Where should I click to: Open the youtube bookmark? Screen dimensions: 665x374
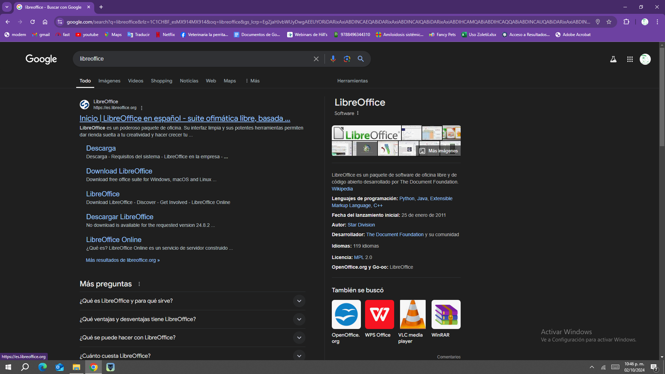(87, 35)
